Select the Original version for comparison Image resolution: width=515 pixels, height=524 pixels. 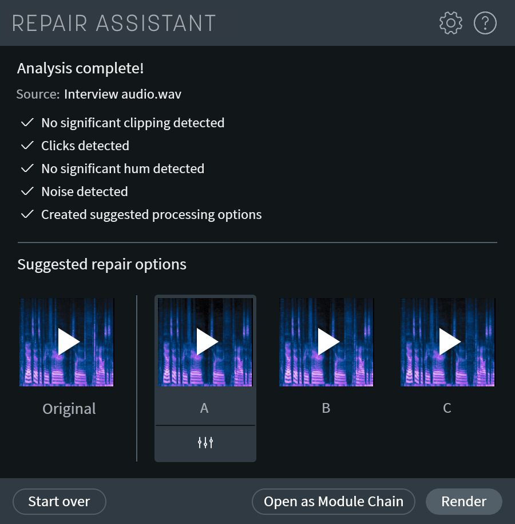[x=69, y=408]
